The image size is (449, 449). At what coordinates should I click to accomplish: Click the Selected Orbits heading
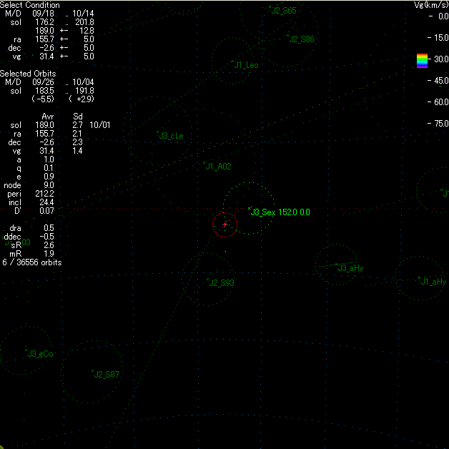(28, 74)
